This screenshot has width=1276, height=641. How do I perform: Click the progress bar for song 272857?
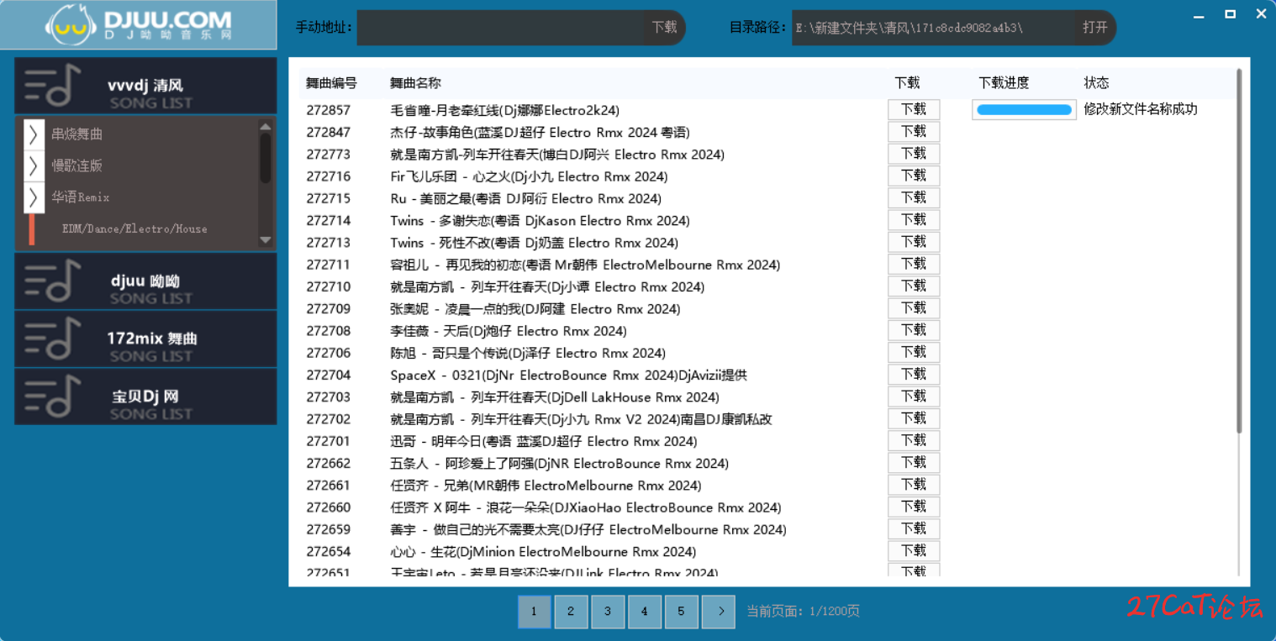pos(1024,110)
